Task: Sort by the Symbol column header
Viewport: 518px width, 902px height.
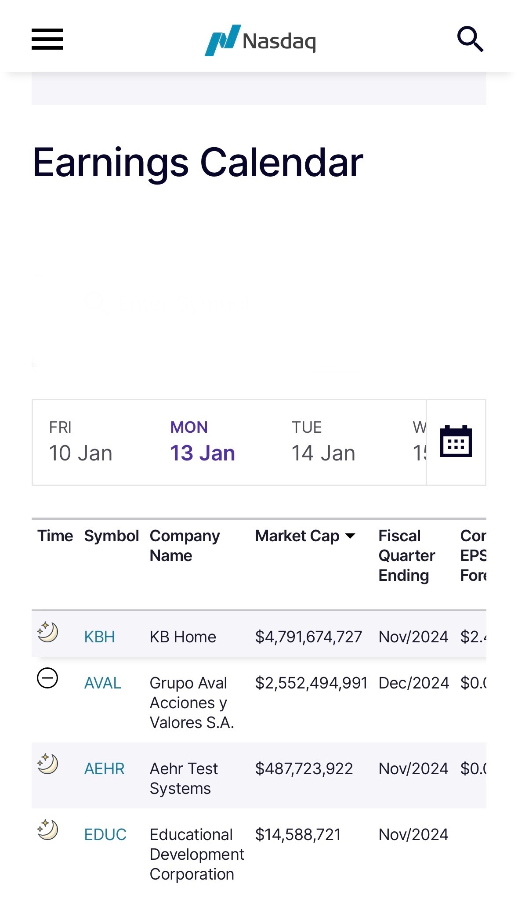Action: pyautogui.click(x=111, y=536)
